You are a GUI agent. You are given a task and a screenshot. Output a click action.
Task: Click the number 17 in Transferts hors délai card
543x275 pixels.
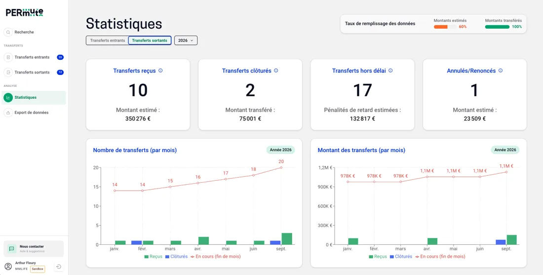[x=362, y=90]
